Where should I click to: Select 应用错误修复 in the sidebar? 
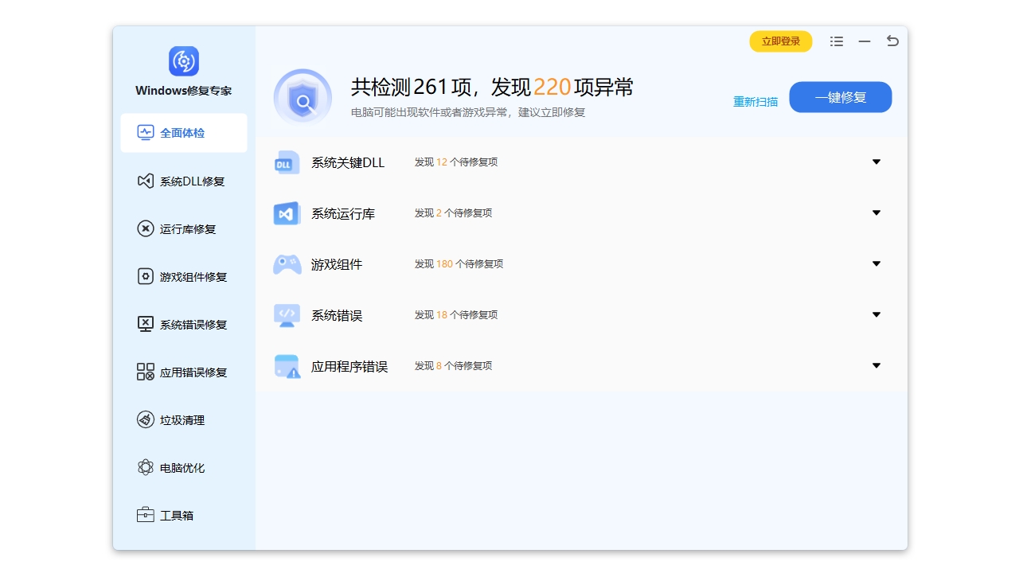click(x=185, y=372)
